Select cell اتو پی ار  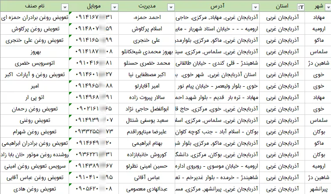pos(35,97)
